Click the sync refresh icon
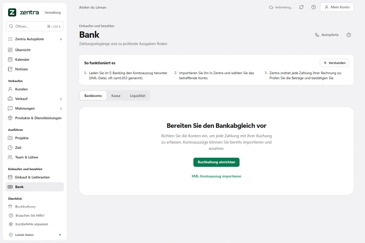This screenshot has width=365, height=243. [301, 7]
